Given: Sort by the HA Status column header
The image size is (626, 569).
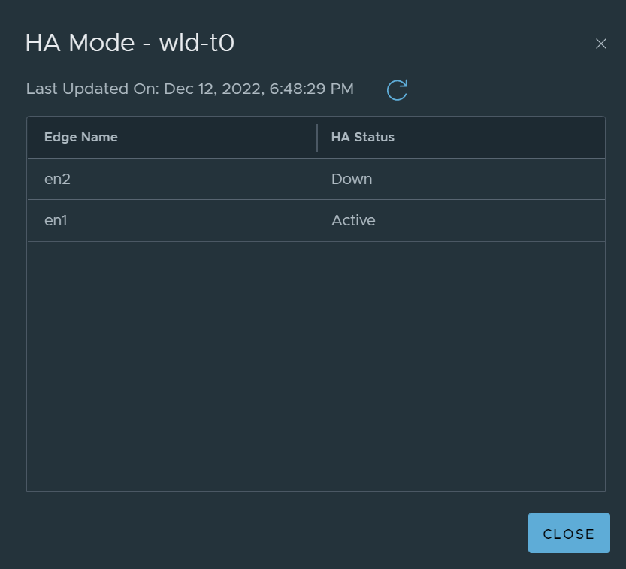Looking at the screenshot, I should tap(362, 137).
